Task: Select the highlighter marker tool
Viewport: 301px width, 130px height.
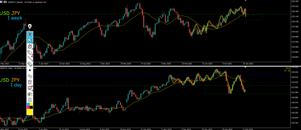Action: pyautogui.click(x=30, y=52)
